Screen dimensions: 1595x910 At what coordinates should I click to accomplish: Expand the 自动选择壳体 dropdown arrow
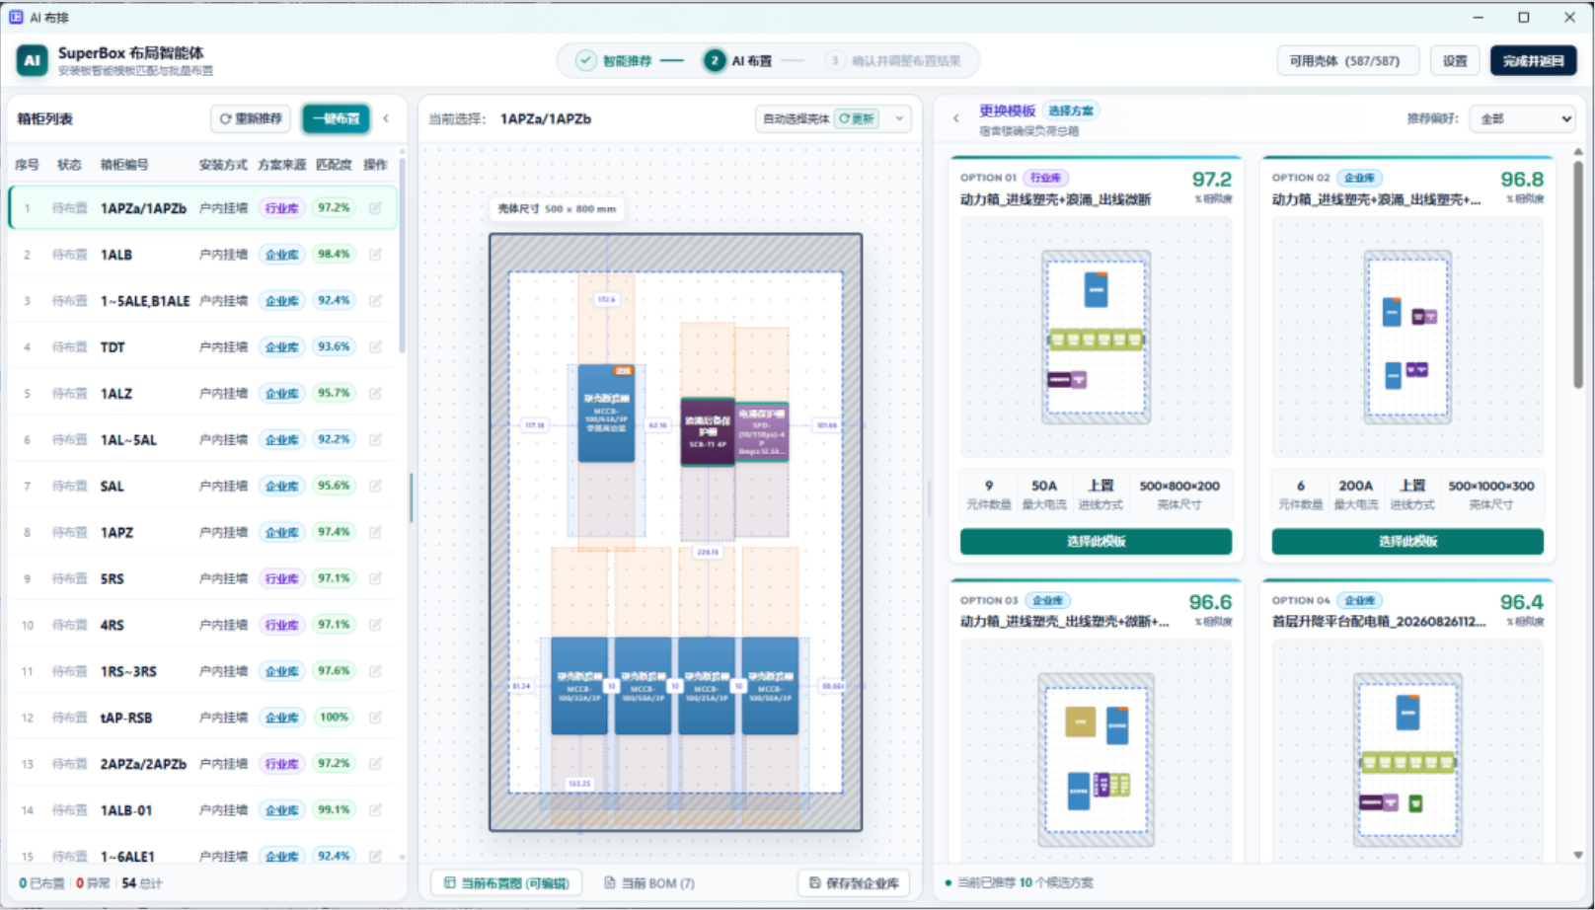click(x=899, y=118)
